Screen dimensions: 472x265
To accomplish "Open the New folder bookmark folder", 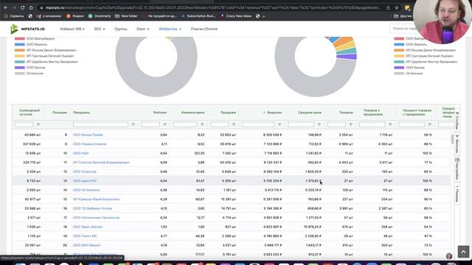I will (126, 16).
